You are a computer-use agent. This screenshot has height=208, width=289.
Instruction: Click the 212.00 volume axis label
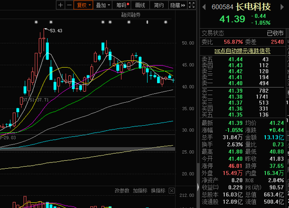coord(187,195)
